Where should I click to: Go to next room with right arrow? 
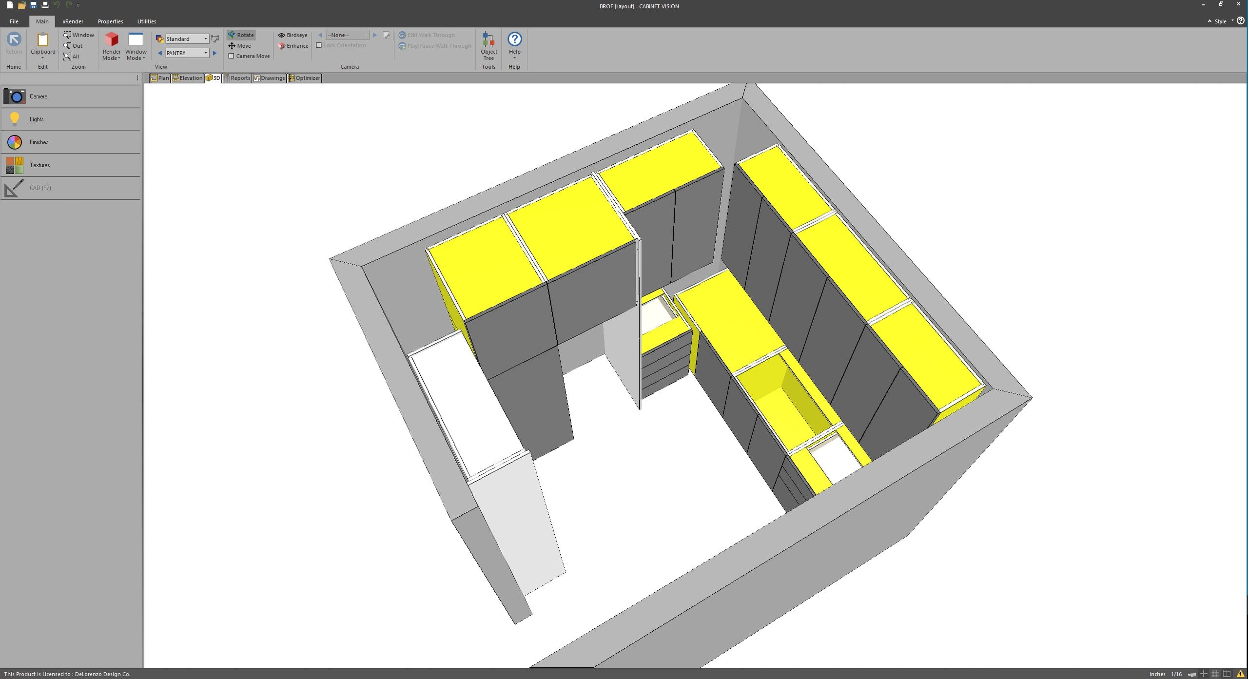214,53
